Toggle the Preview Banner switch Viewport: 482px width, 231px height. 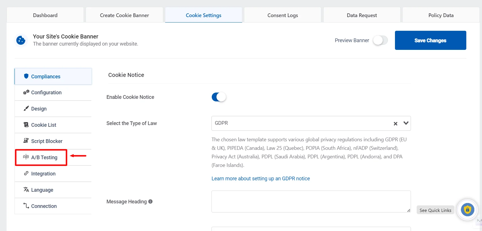[380, 40]
